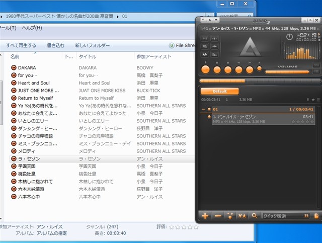Image resolution: width=322 pixels, height=243 pixels.
Task: Click AIMP title bar third left button
Action: click(216, 20)
